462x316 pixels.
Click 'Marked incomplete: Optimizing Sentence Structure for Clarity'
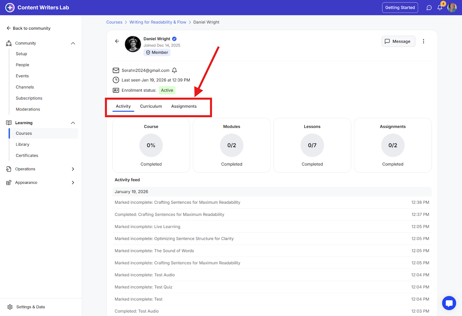(x=272, y=239)
